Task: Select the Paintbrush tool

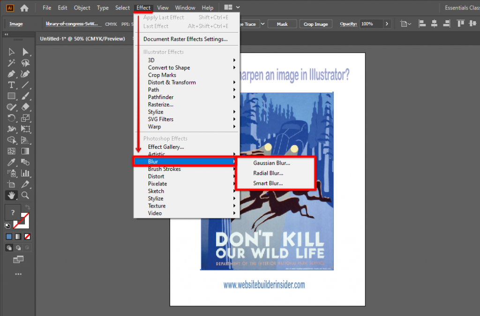Action: [x=24, y=96]
